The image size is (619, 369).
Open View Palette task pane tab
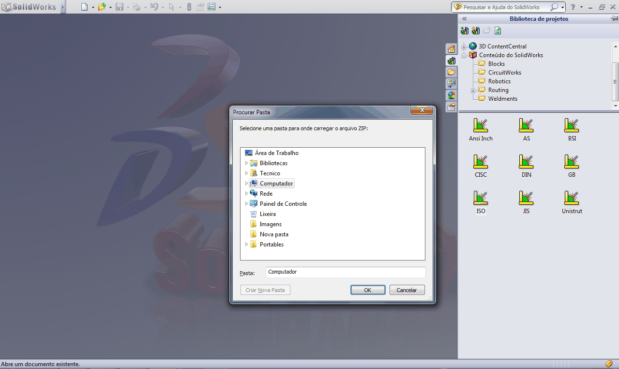(x=451, y=84)
